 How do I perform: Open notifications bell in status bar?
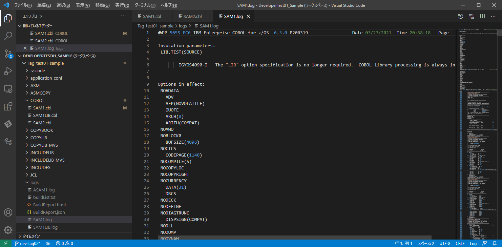[x=495, y=243]
